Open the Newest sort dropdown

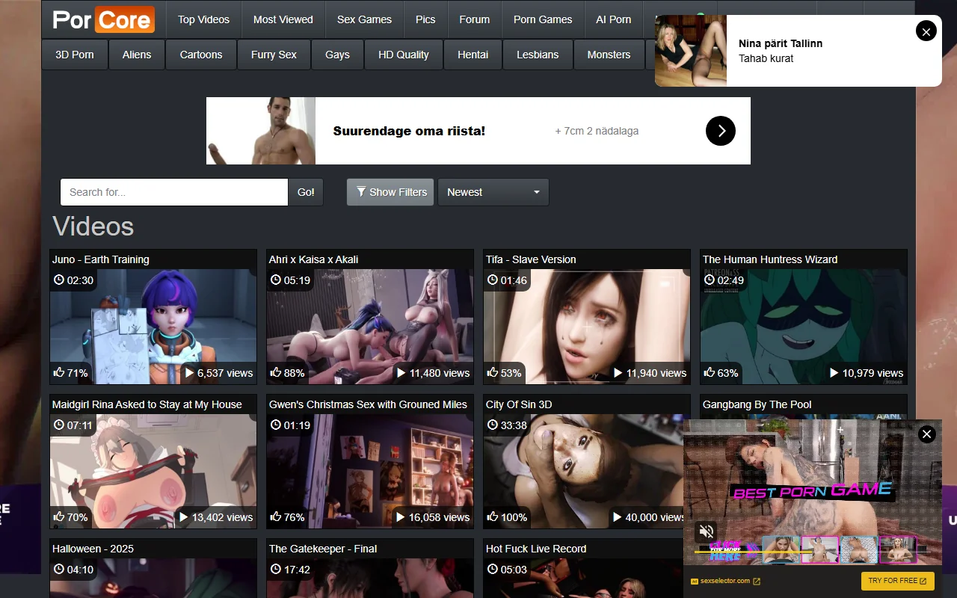click(493, 192)
